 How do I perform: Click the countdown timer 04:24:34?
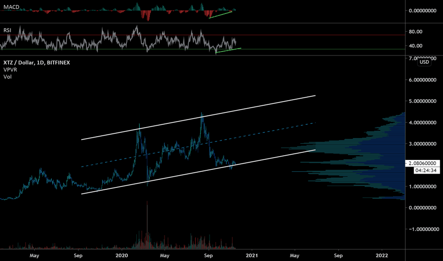pyautogui.click(x=426, y=170)
